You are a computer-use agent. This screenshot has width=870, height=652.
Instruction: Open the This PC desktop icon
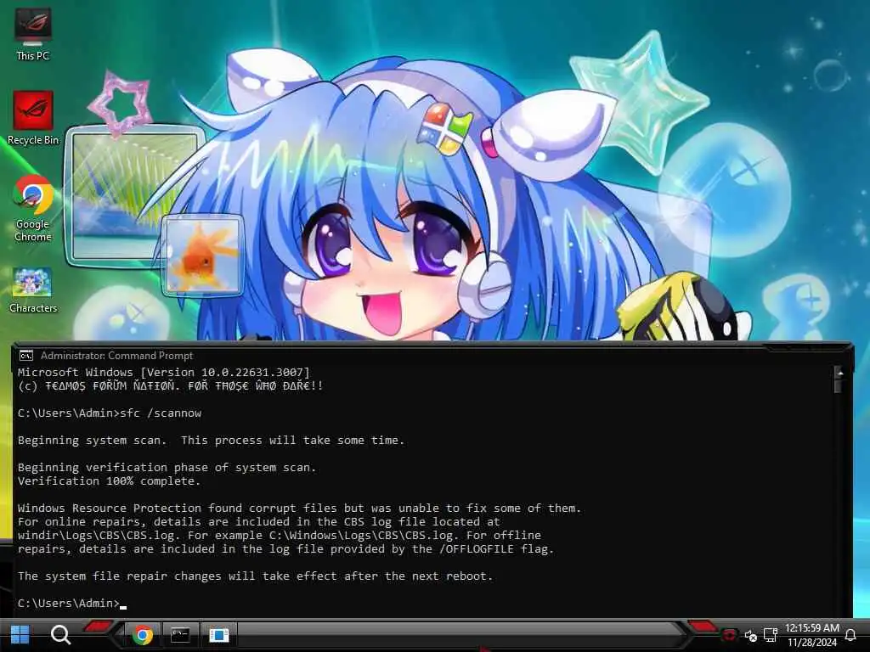(33, 33)
